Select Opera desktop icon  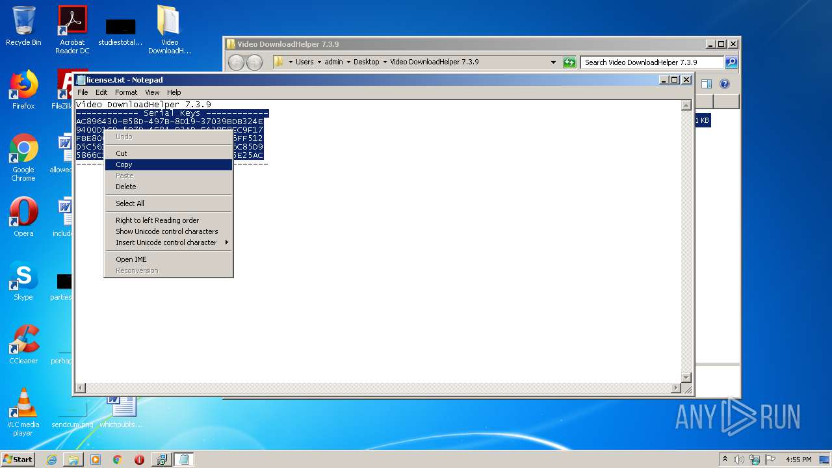pyautogui.click(x=23, y=218)
